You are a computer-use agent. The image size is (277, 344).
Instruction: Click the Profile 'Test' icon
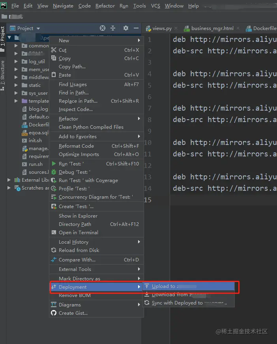tap(54, 188)
